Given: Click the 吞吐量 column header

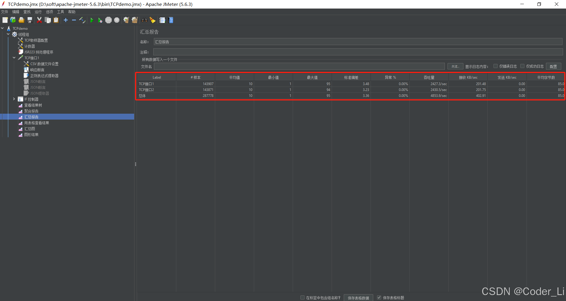Looking at the screenshot, I should click(x=429, y=77).
